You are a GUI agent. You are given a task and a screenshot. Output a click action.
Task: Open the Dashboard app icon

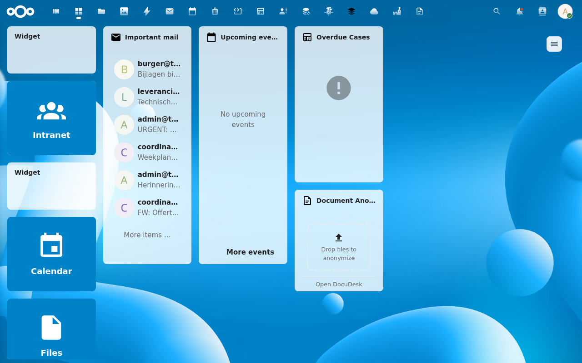[79, 11]
